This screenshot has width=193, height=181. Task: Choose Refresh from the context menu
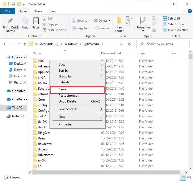point(77,82)
